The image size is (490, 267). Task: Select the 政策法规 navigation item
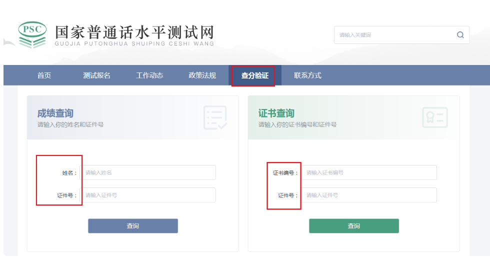(x=202, y=75)
